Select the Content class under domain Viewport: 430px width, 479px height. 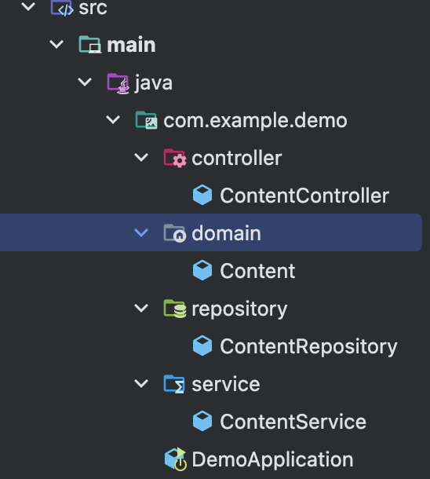(257, 271)
